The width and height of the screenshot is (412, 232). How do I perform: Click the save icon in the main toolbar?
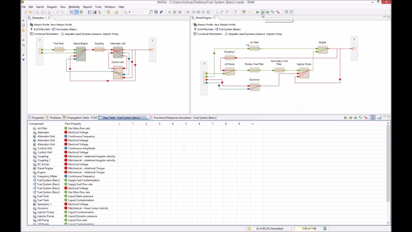[37, 12]
